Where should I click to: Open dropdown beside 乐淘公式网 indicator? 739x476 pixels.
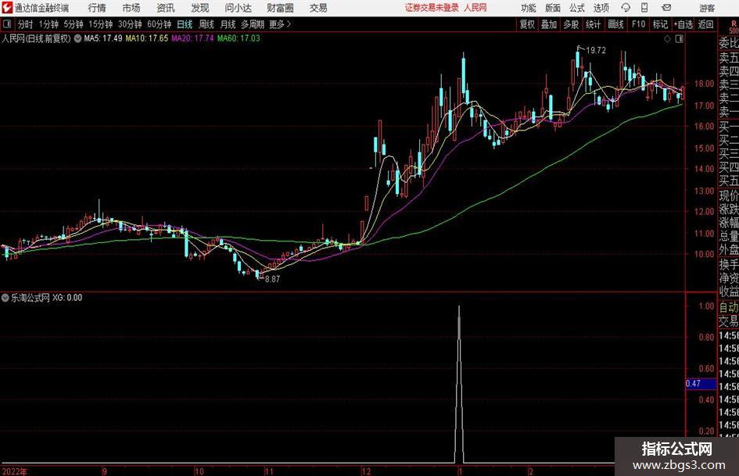(5, 298)
